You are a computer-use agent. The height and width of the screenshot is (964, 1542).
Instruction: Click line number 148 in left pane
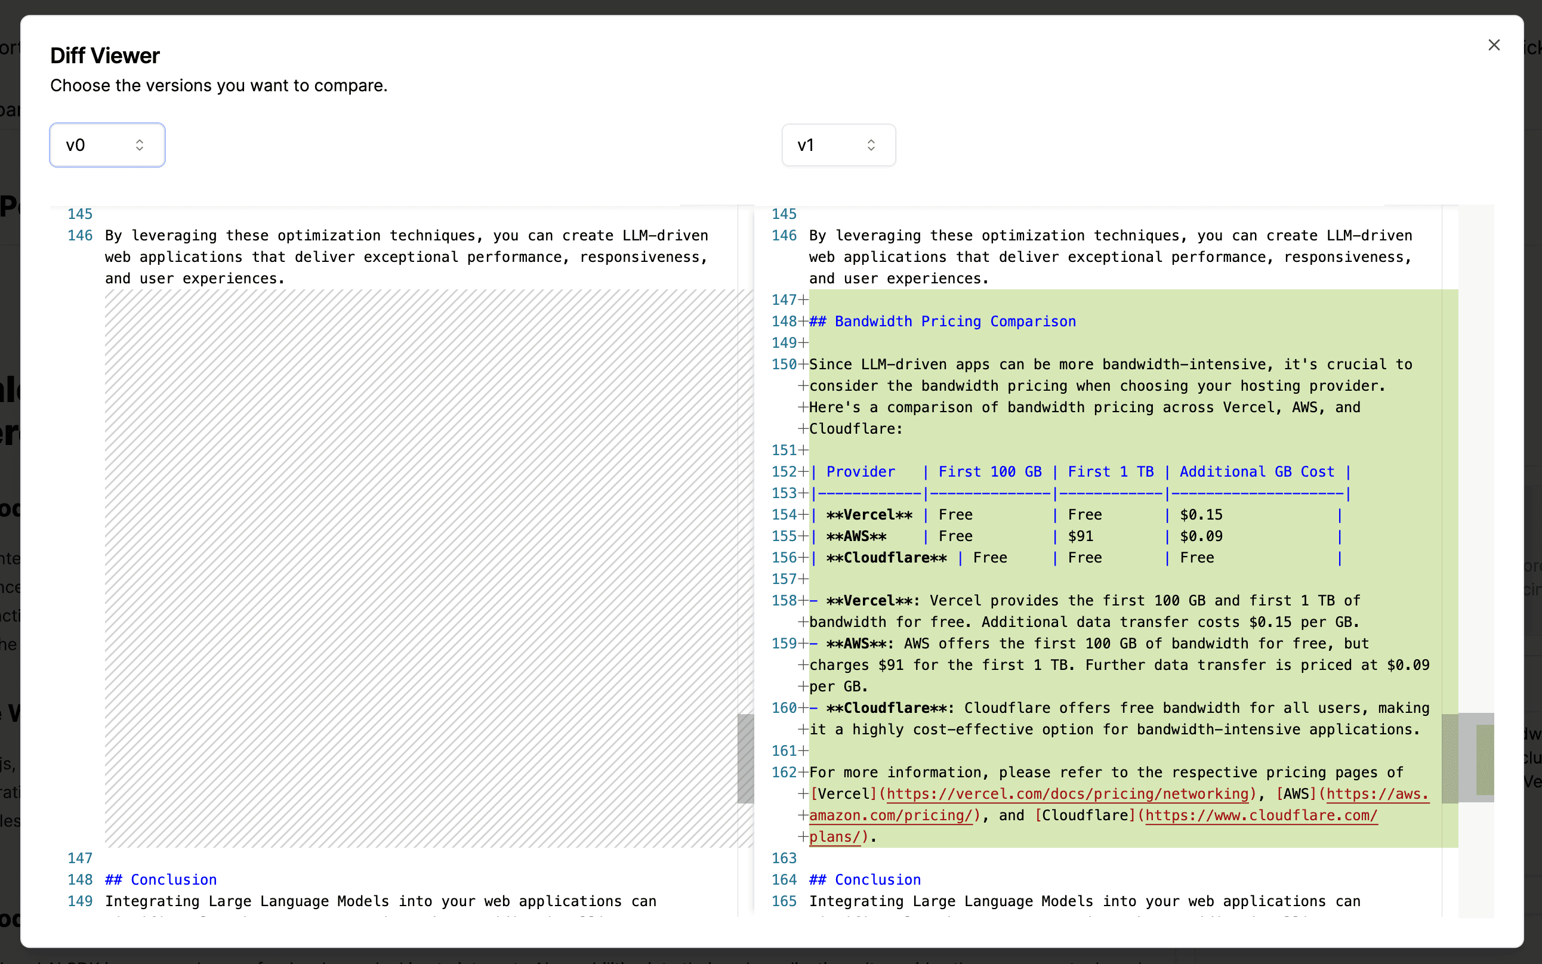[80, 880]
